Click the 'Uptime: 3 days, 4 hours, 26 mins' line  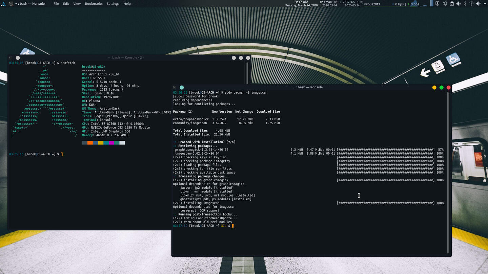(x=110, y=86)
